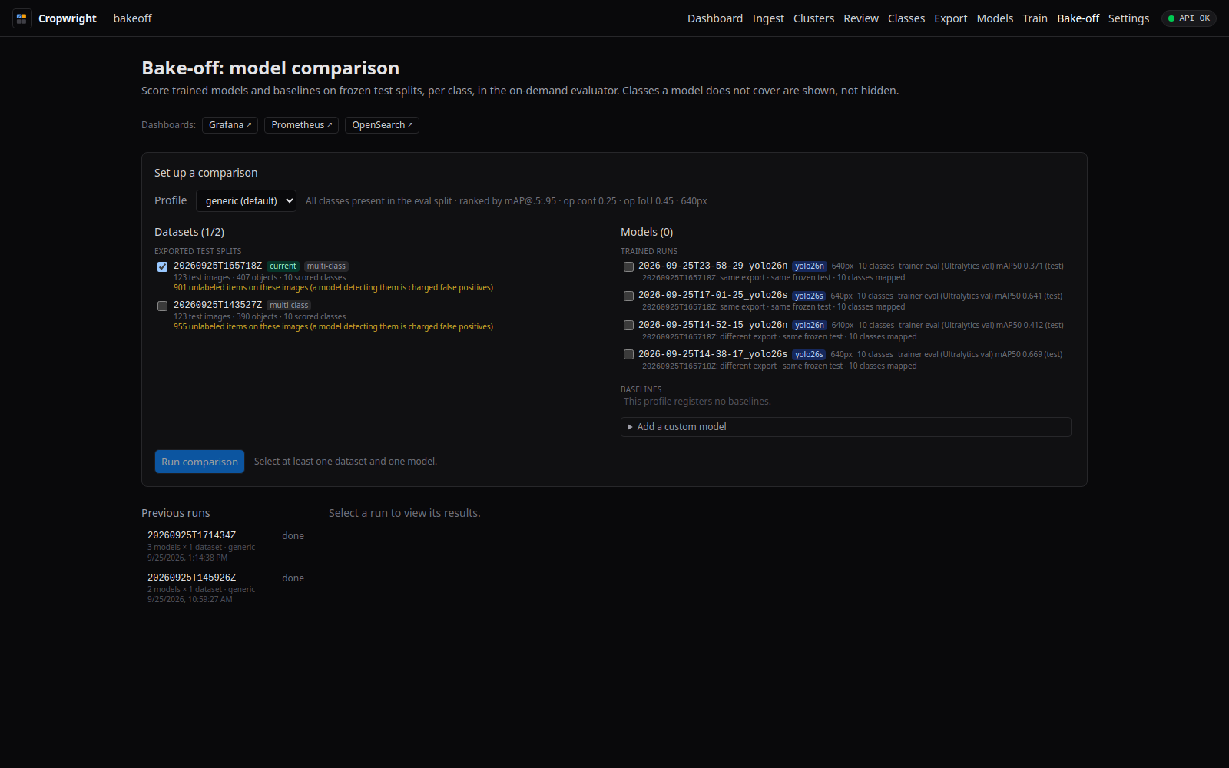Click the 955 unlabeled items warning
1229x768 pixels.
coord(333,327)
